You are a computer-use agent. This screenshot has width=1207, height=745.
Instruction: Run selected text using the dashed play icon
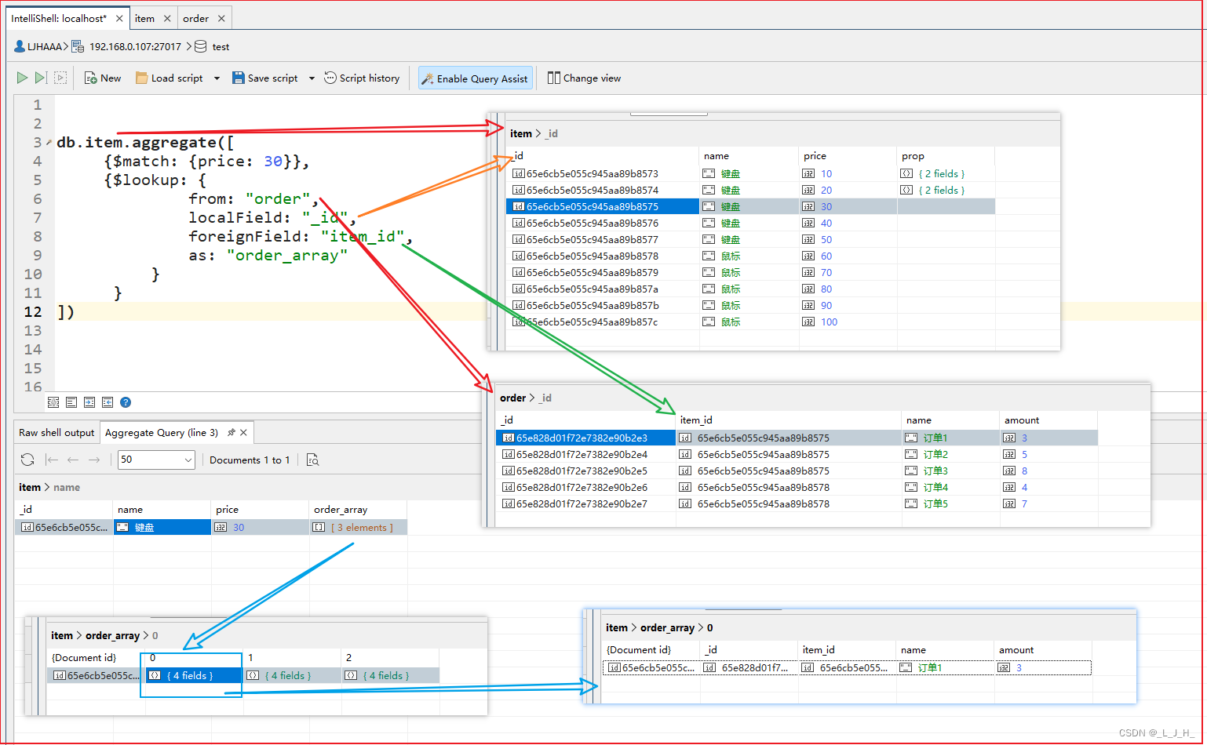(x=60, y=78)
